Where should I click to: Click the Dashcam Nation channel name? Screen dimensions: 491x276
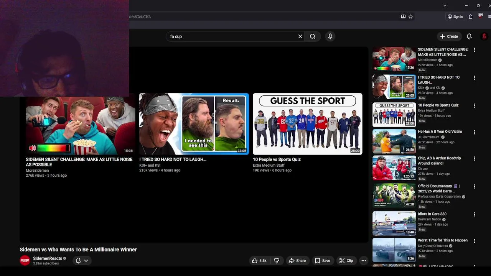pos(429,219)
